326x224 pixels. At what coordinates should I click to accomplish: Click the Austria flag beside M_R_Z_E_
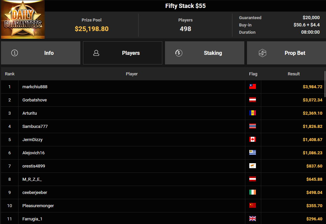click(253, 179)
